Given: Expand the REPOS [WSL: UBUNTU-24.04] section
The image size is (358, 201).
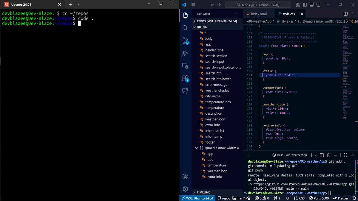Looking at the screenshot, I should click(217, 21).
